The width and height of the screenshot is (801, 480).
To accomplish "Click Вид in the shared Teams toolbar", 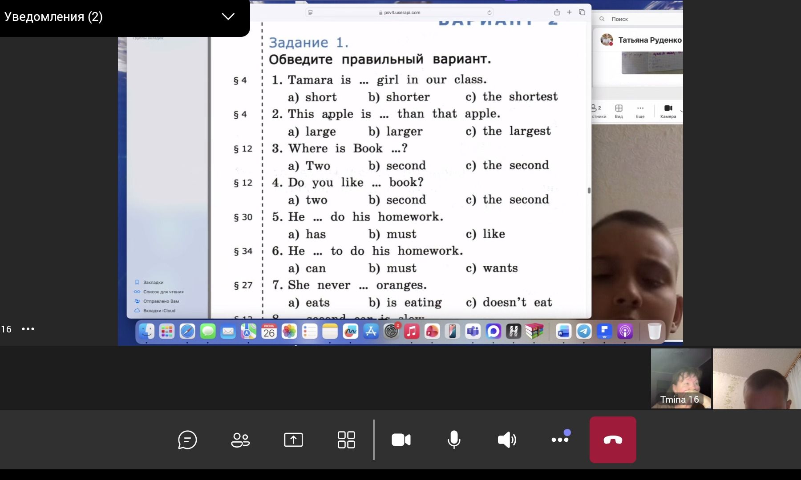I will [619, 111].
